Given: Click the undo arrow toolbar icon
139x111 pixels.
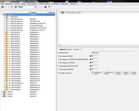Looking at the screenshot, I should click(39, 7).
